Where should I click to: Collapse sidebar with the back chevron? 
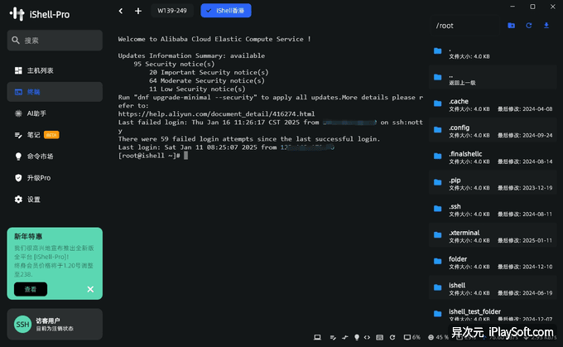(121, 11)
